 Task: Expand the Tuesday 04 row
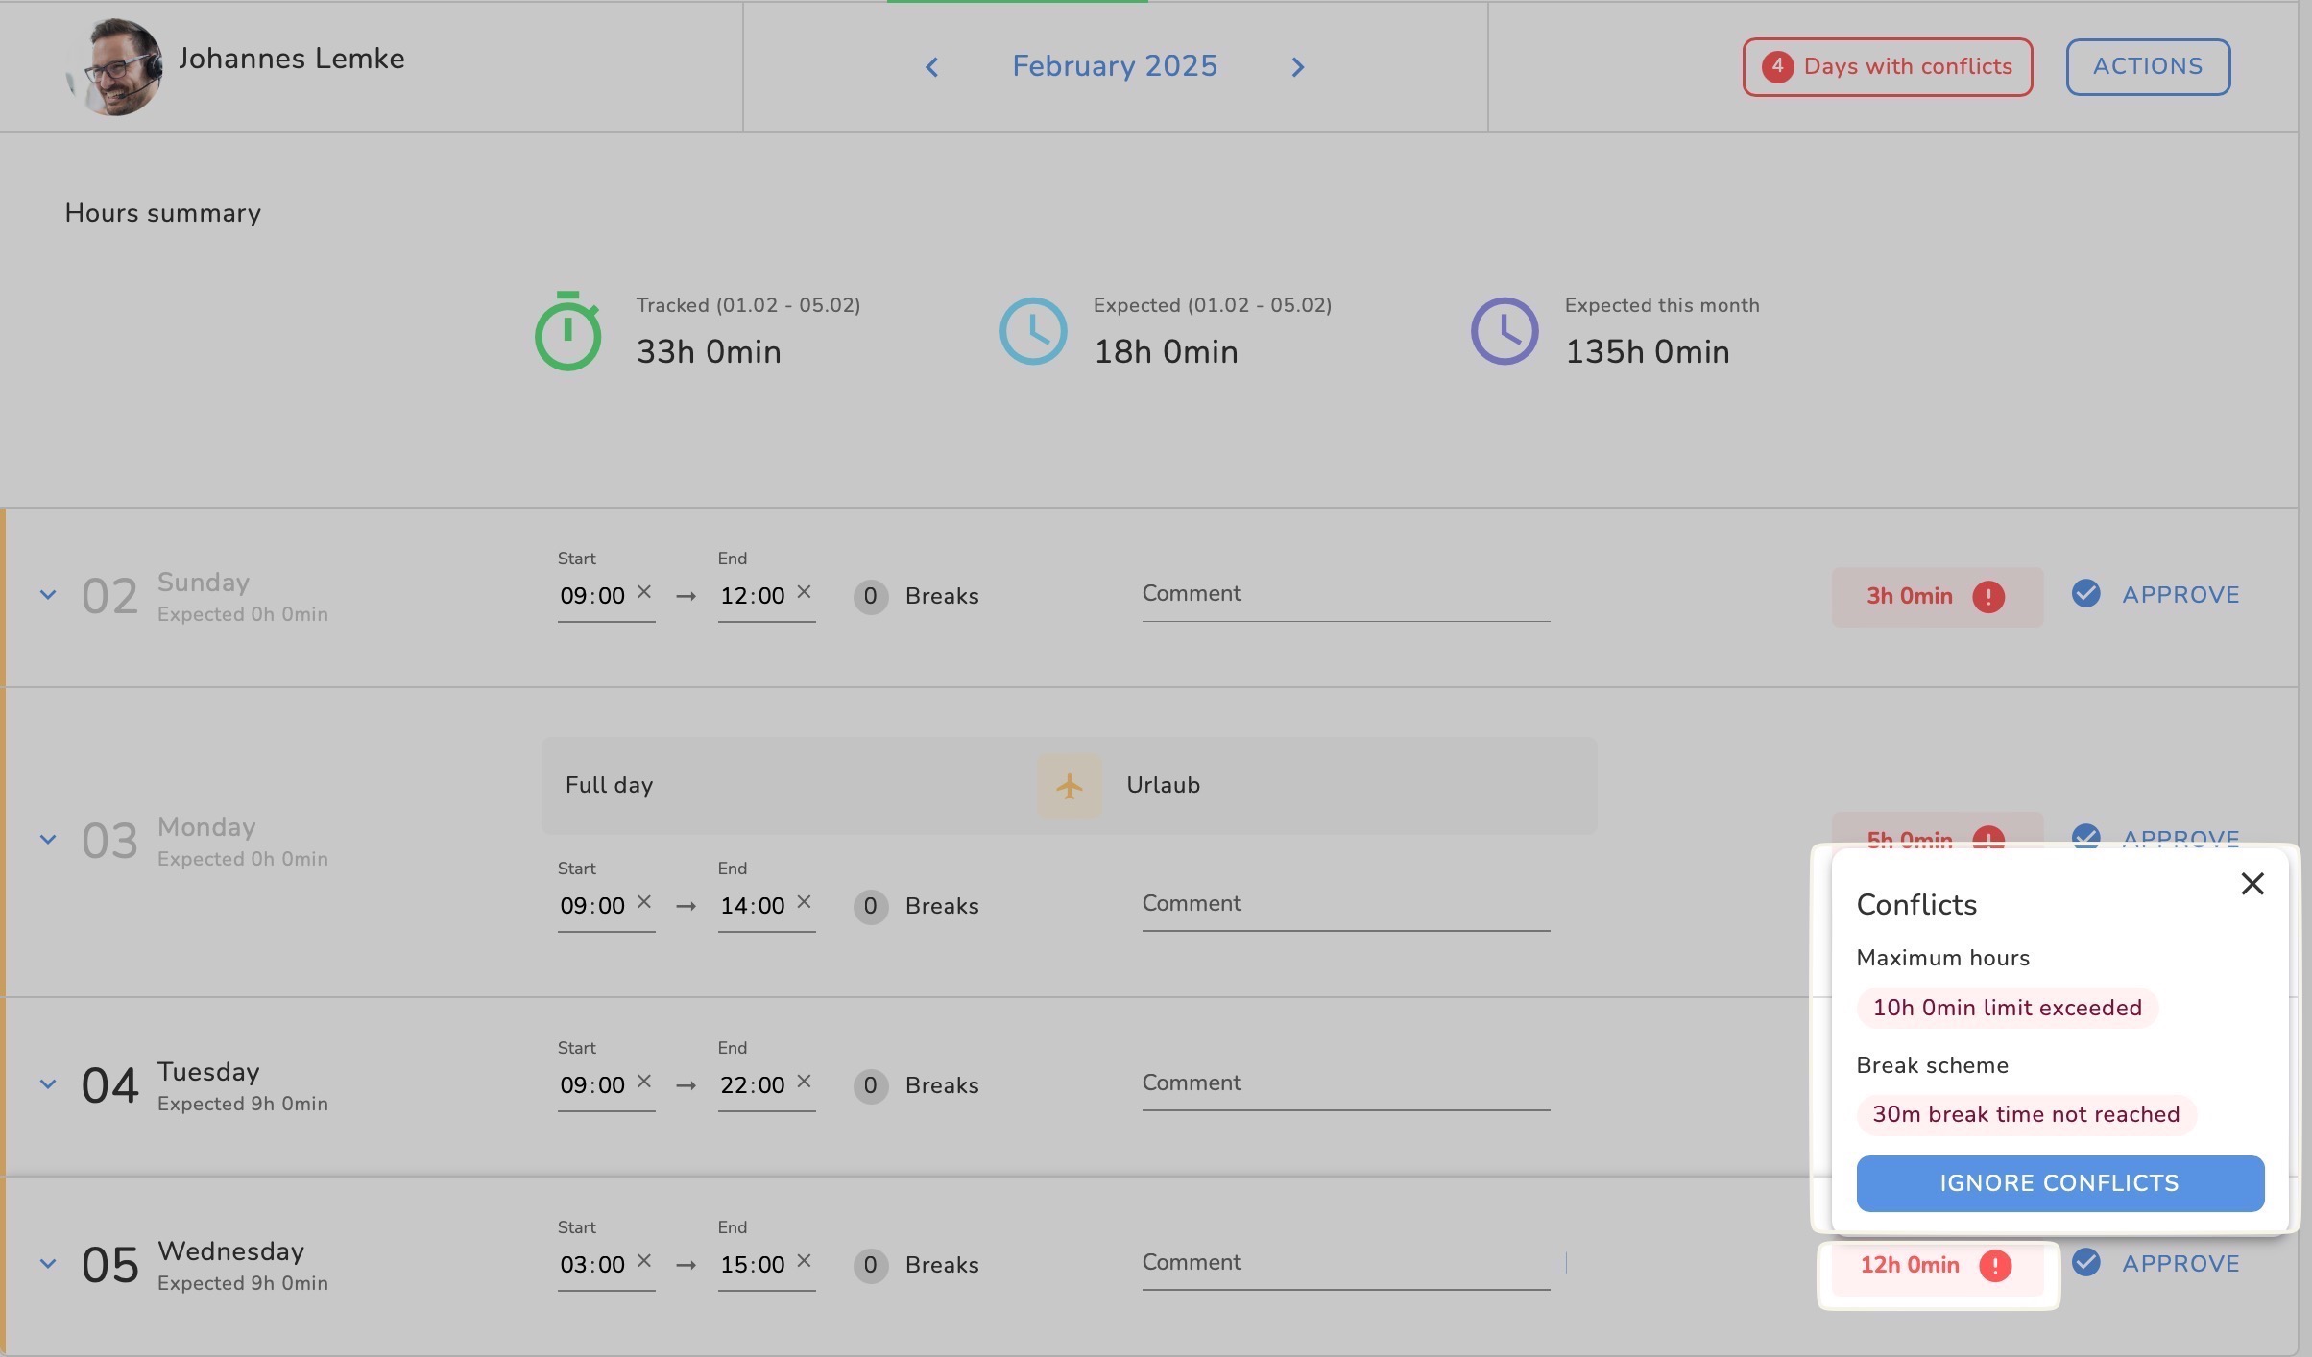[48, 1084]
